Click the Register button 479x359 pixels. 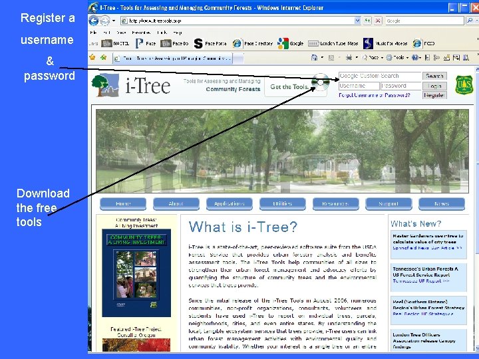(x=434, y=95)
